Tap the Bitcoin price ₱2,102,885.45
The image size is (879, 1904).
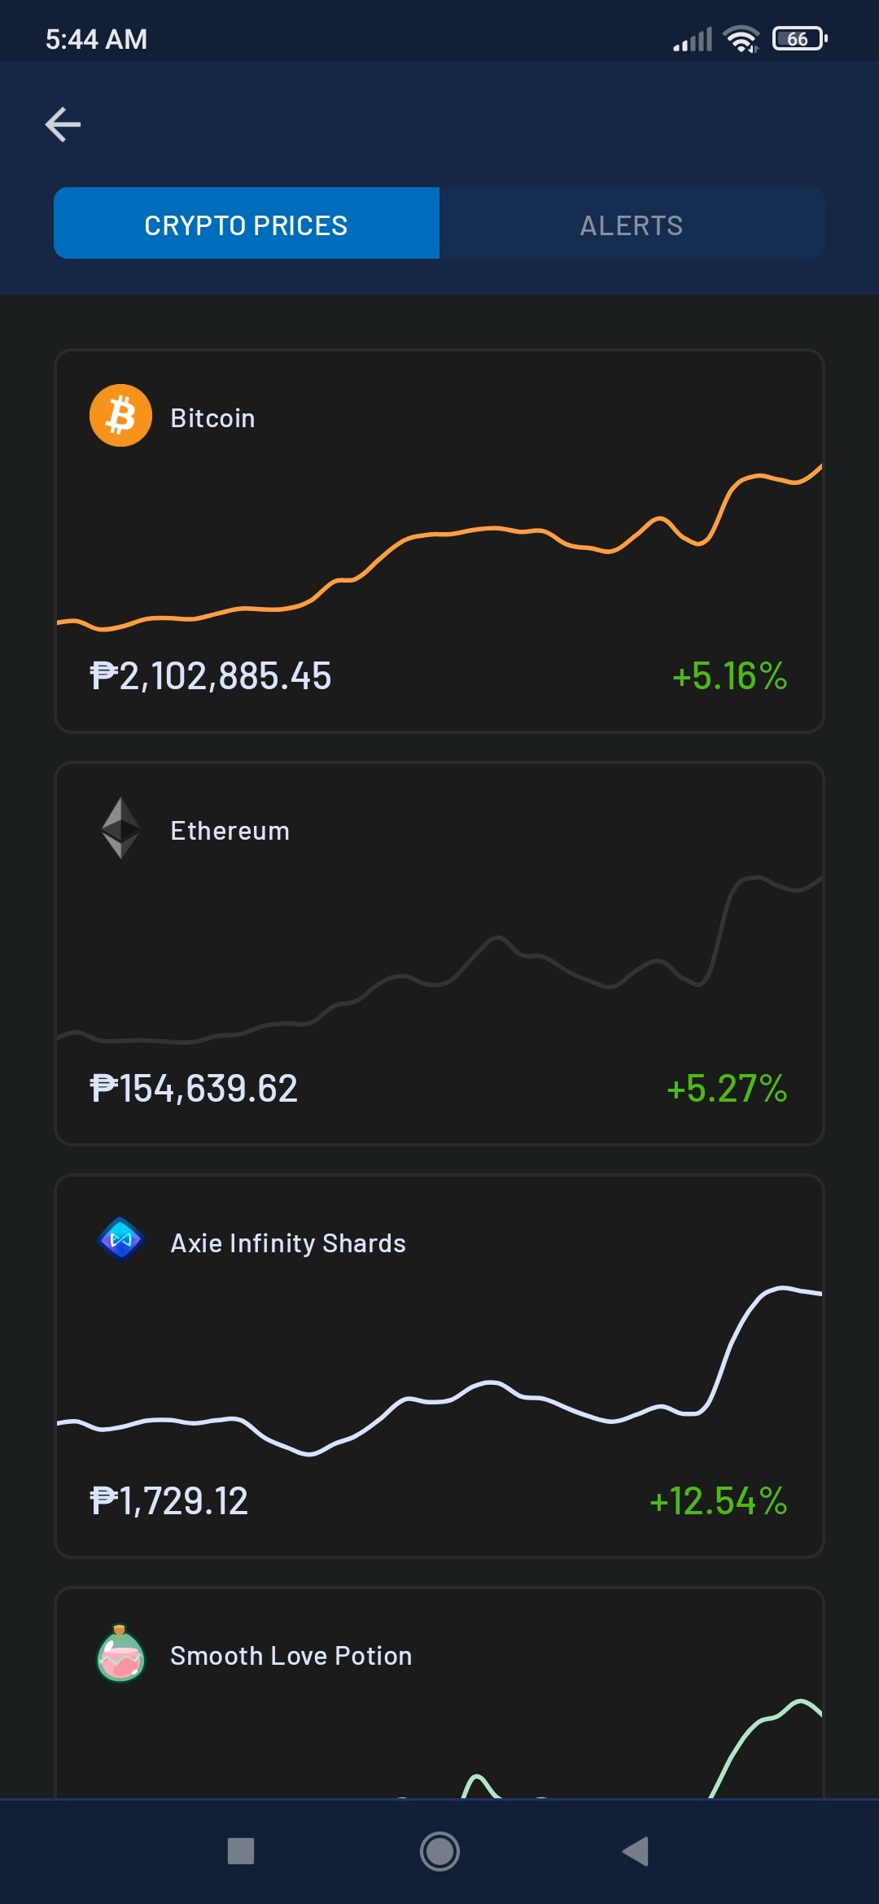[x=211, y=676]
